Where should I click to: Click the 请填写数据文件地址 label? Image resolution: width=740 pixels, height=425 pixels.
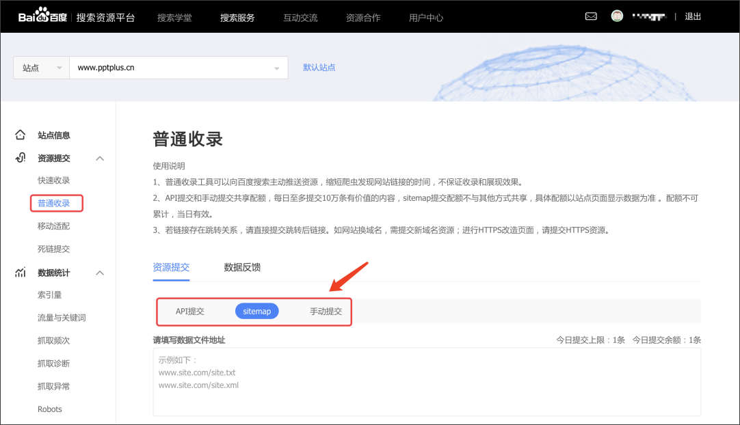point(189,340)
